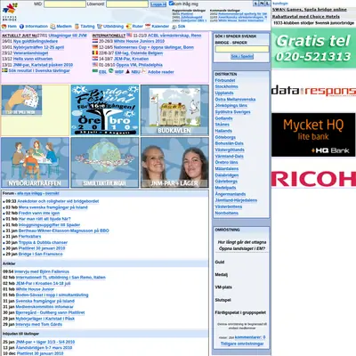Click the Kalender icon in navigation
The width and height of the screenshot is (356, 356).
pos(148,27)
